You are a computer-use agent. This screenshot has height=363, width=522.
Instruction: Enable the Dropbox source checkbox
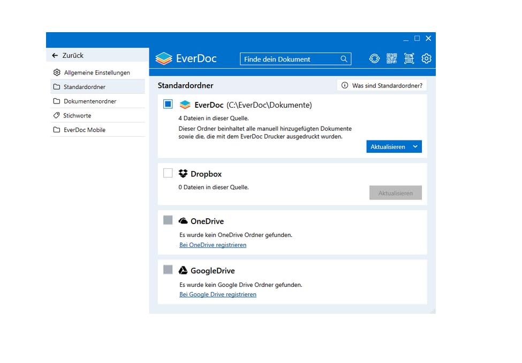[x=168, y=173]
